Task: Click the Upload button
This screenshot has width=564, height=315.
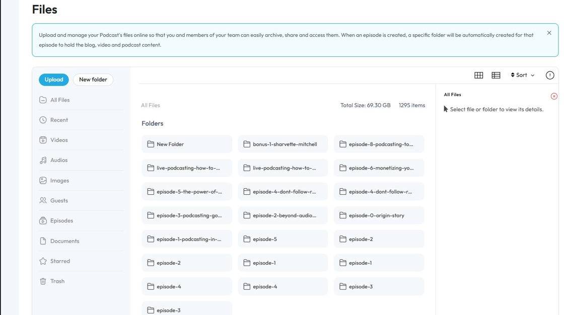Action: pyautogui.click(x=54, y=80)
